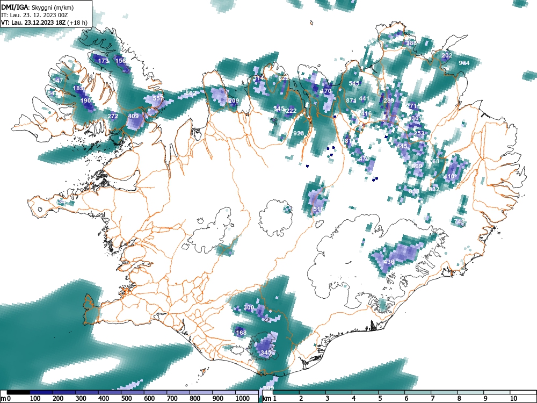Image resolution: width=537 pixels, height=403 pixels.
Task: Click the visibility value '748' on the map
Action: coord(459,221)
